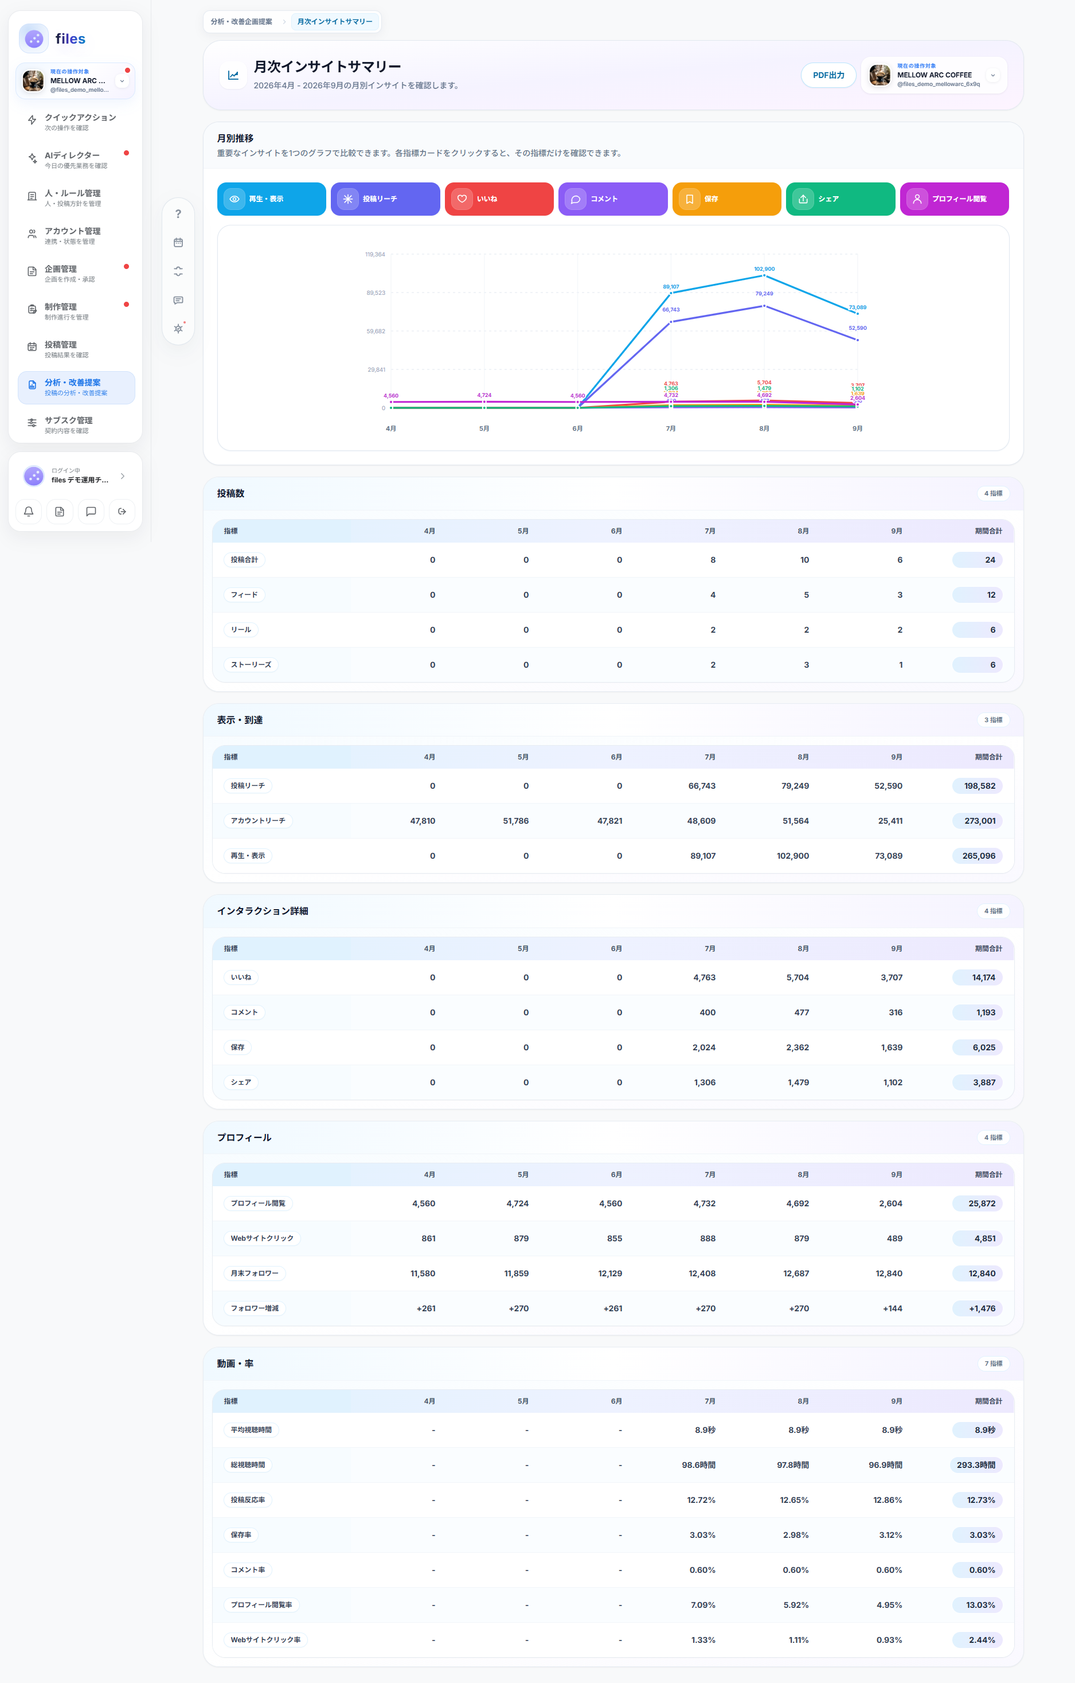
Task: Click the 79,249 data point on chart
Action: 764,306
